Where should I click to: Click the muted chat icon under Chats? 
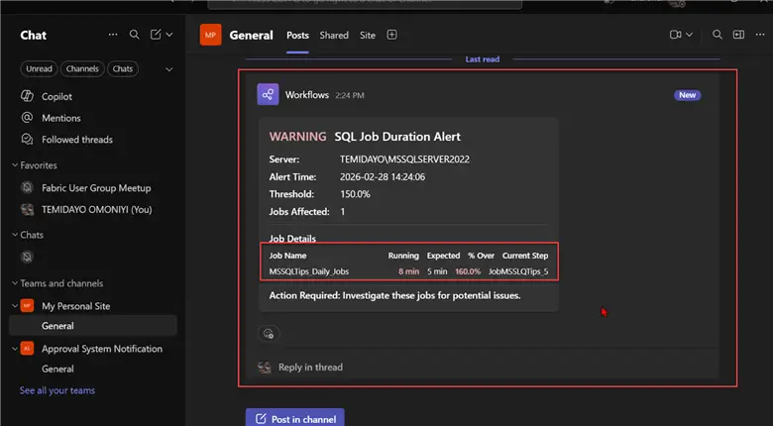pyautogui.click(x=27, y=257)
